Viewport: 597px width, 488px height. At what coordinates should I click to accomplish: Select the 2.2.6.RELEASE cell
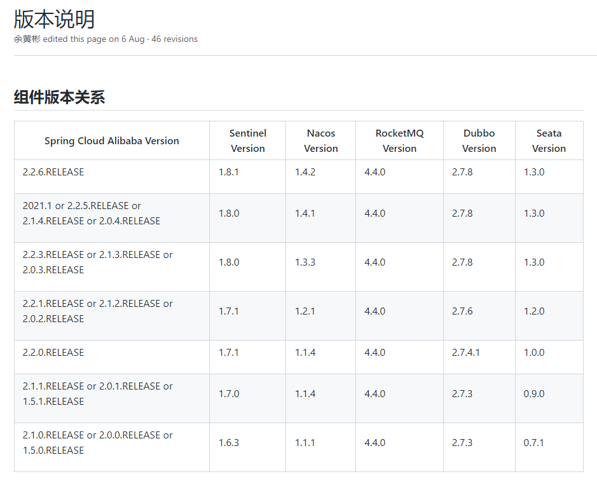pos(111,177)
